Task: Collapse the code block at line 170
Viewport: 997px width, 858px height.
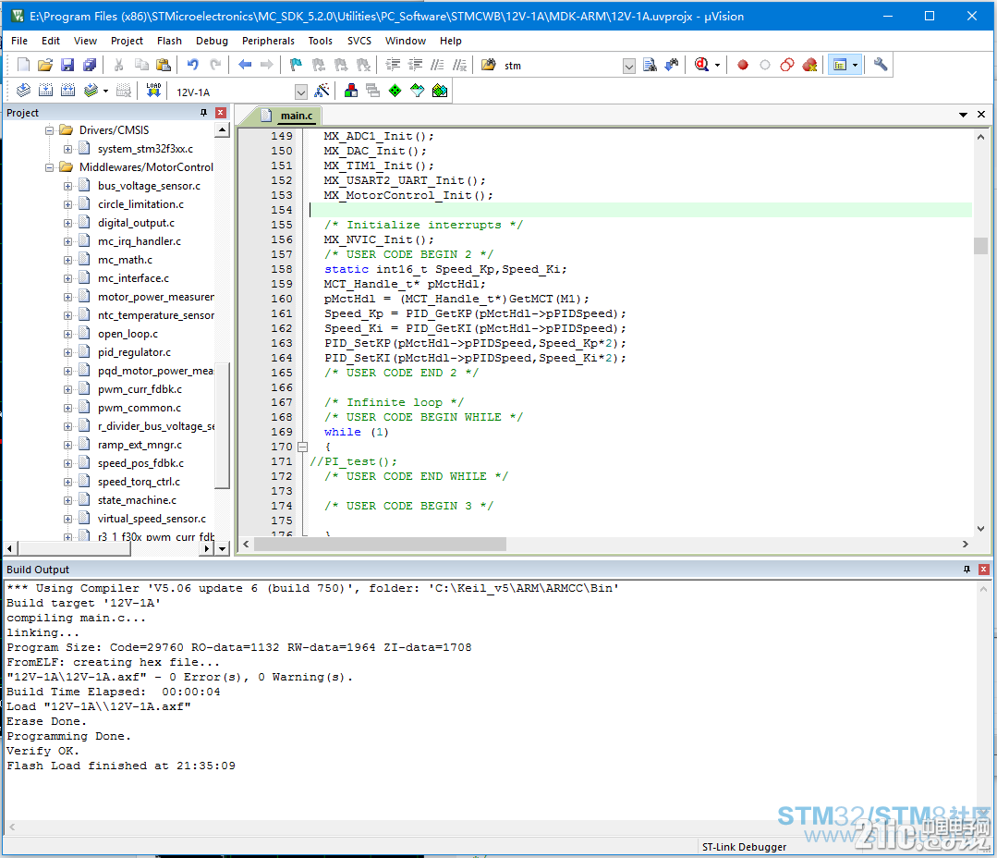Action: (303, 447)
